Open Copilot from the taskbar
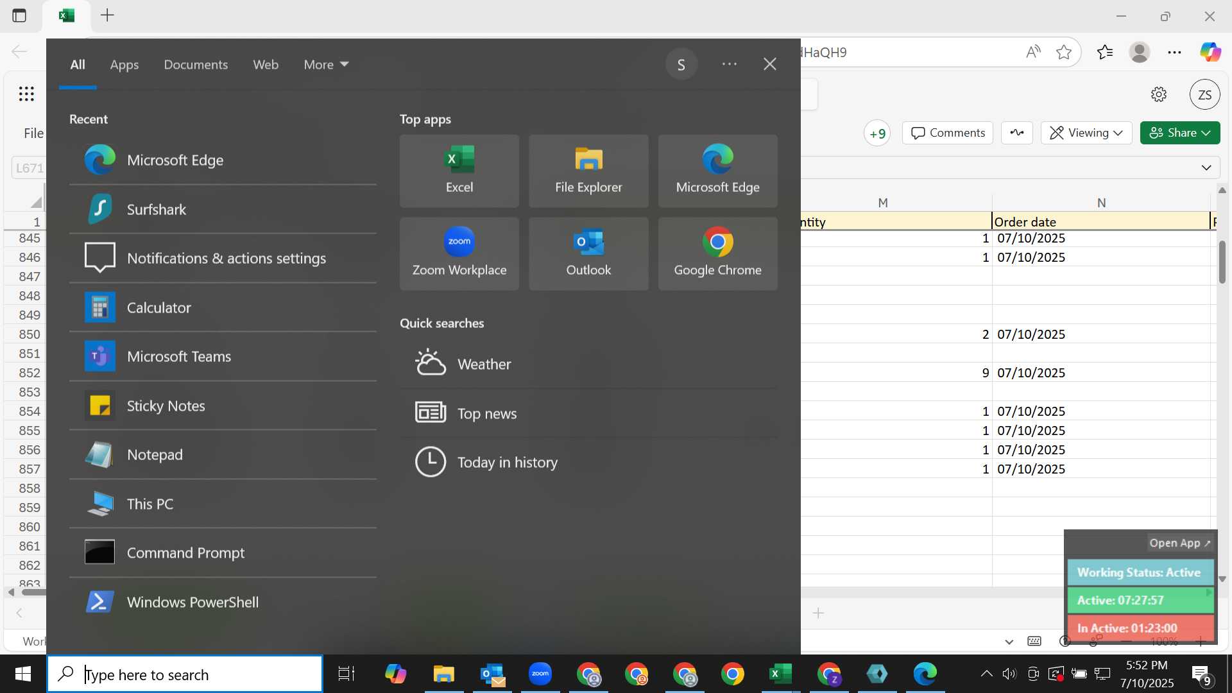Image resolution: width=1232 pixels, height=693 pixels. tap(395, 674)
